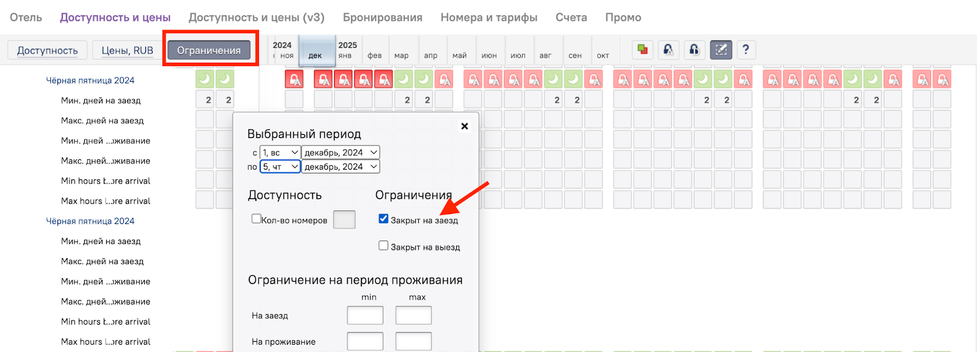Select дек in the month timeline
The height and width of the screenshot is (352, 977).
point(317,51)
